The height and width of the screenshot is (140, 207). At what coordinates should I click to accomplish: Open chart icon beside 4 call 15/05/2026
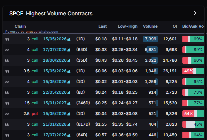coord(69,82)
